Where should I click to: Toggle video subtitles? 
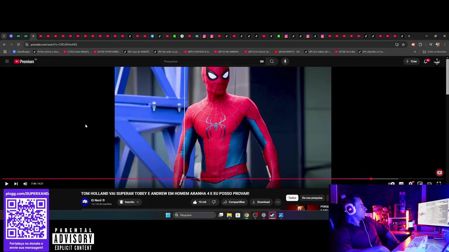401,183
